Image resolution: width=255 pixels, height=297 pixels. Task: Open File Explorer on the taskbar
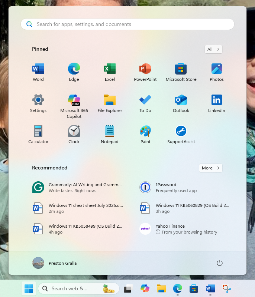pos(161,289)
